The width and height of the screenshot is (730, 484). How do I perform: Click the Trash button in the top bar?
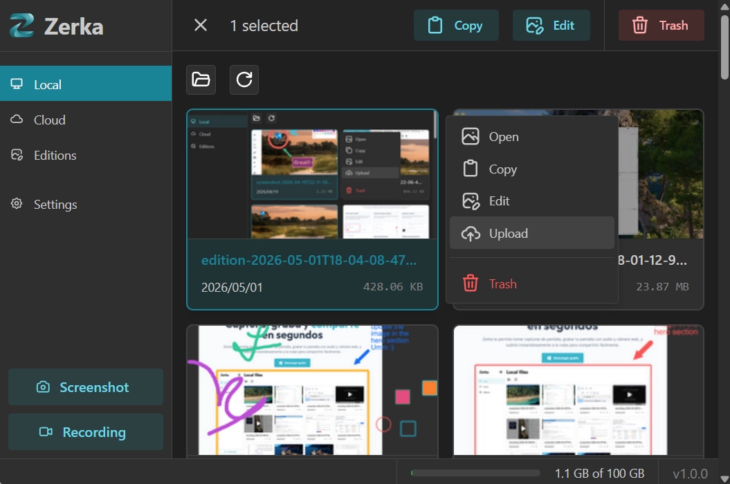point(661,25)
